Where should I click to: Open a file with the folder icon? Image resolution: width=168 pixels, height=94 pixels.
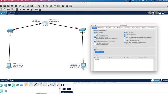(x=5, y=6)
